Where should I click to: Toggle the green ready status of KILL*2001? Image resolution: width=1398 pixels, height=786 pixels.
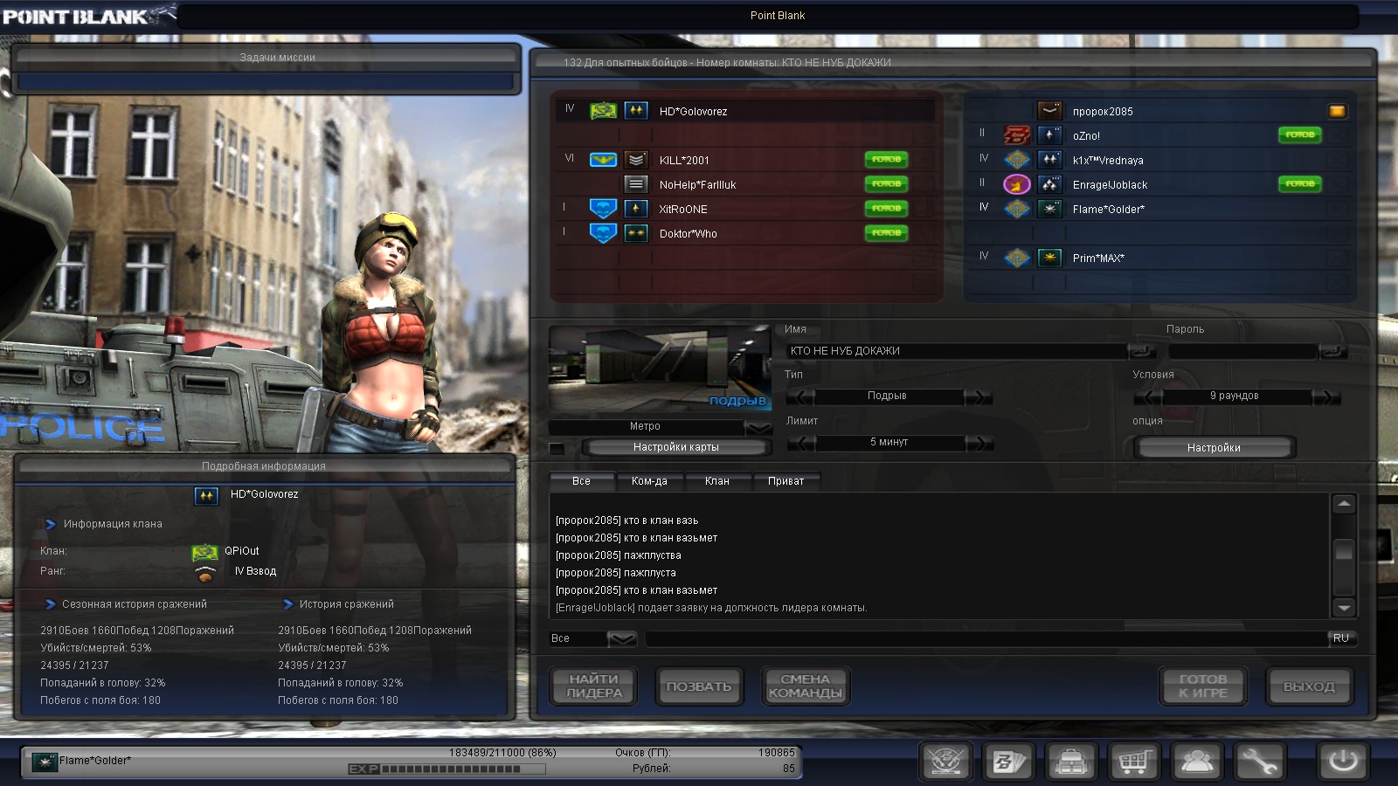886,159
